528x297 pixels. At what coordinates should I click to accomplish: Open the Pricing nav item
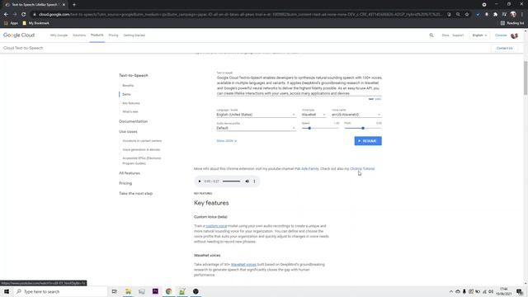[114, 35]
